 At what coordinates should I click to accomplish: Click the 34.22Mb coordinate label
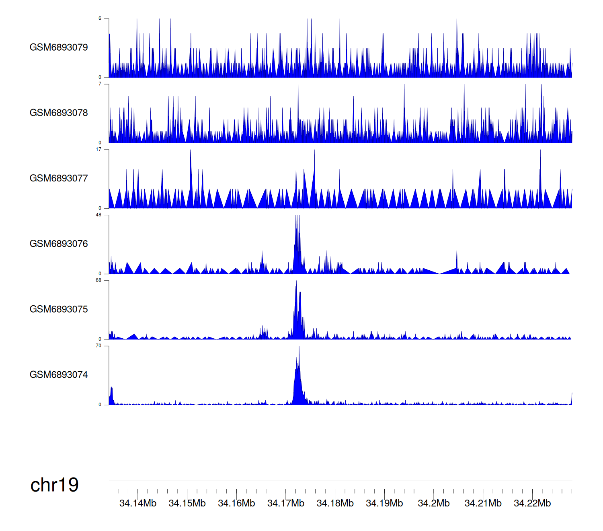532,503
